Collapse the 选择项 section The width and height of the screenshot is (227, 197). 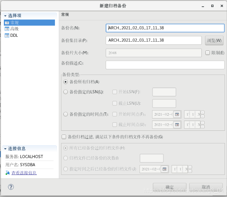click(x=5, y=16)
